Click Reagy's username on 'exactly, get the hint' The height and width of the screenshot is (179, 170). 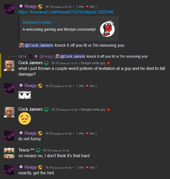[x=31, y=167]
